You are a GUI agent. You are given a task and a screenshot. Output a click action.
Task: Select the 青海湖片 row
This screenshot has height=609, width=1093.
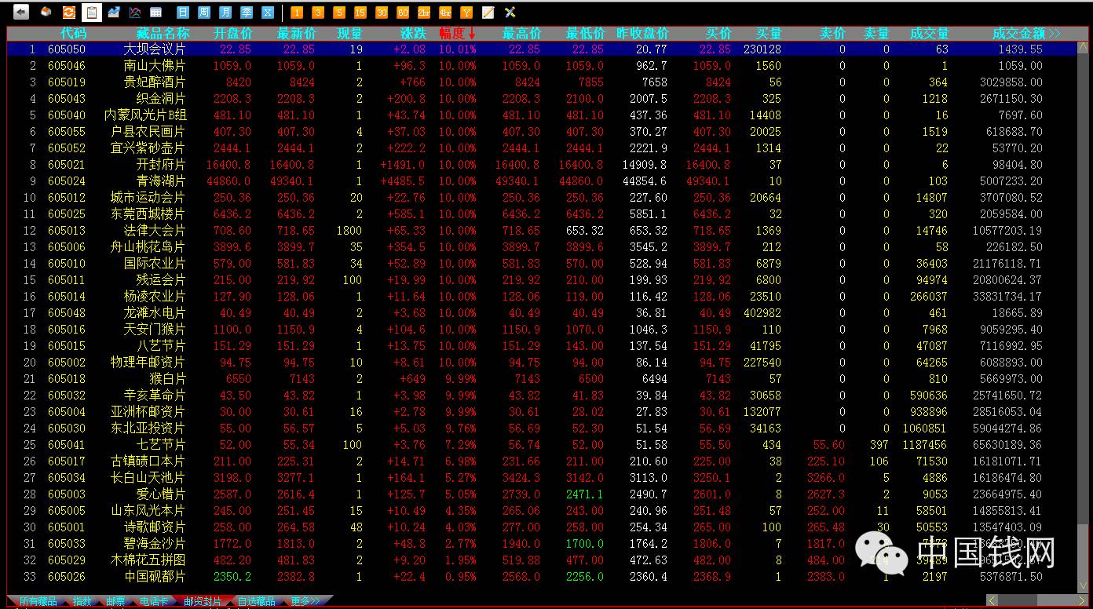[542, 181]
